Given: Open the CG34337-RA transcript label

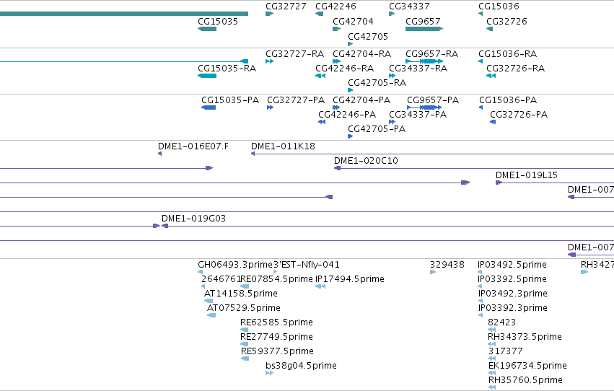Looking at the screenshot, I should pyautogui.click(x=418, y=69).
